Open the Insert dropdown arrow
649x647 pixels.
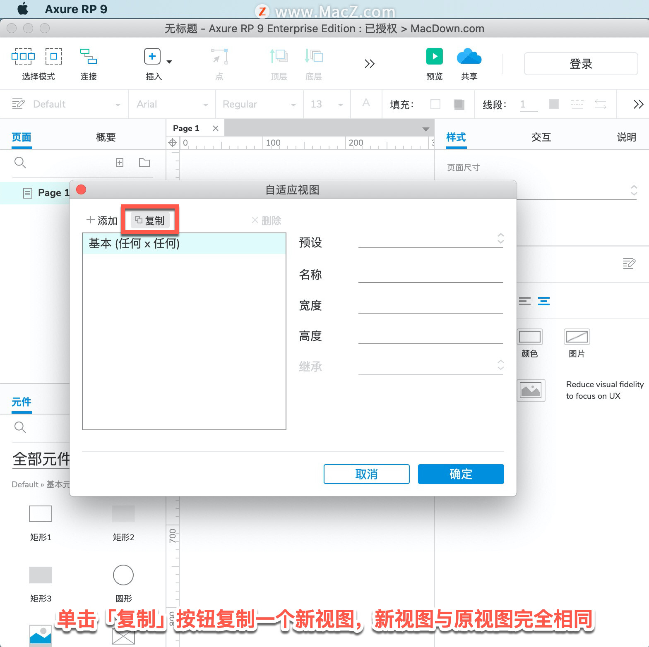169,62
